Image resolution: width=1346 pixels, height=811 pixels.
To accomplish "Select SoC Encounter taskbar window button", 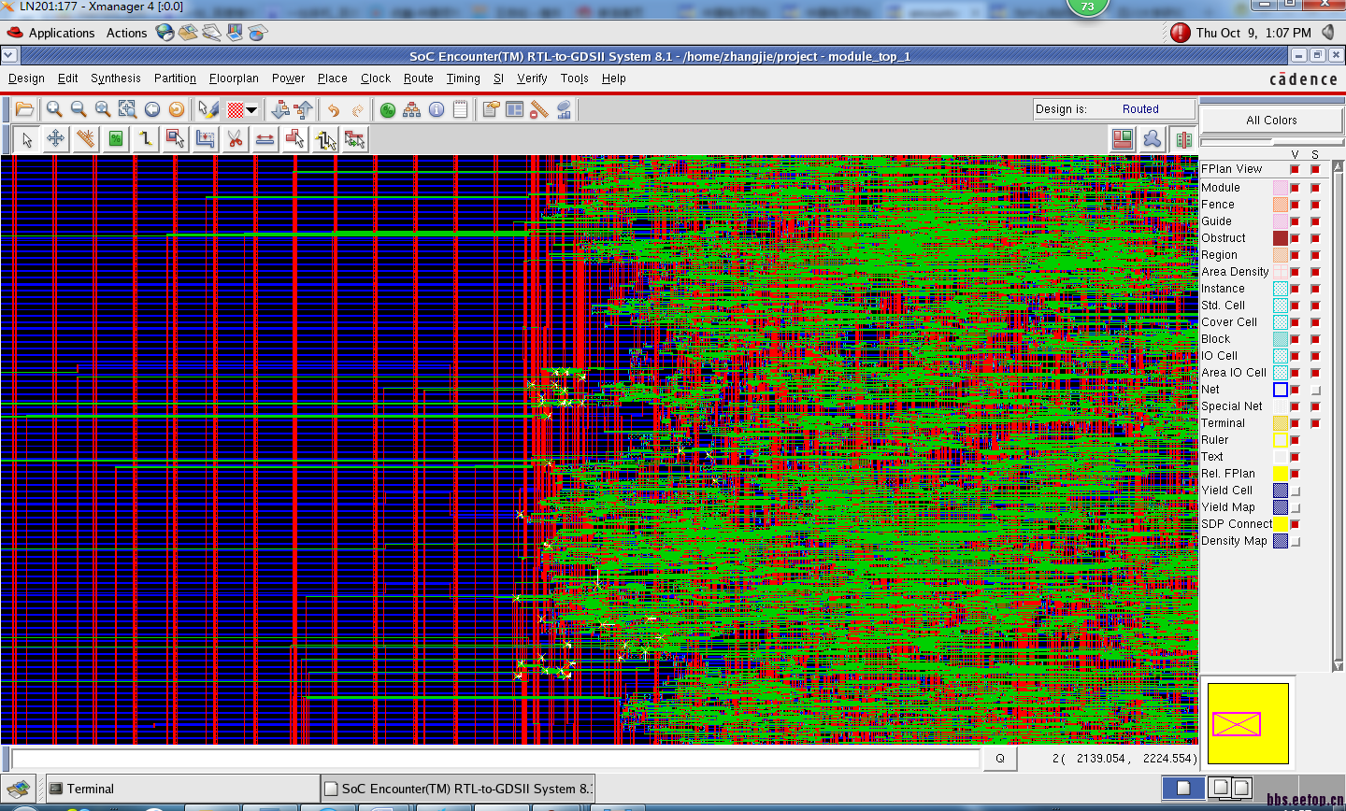I will coord(458,789).
